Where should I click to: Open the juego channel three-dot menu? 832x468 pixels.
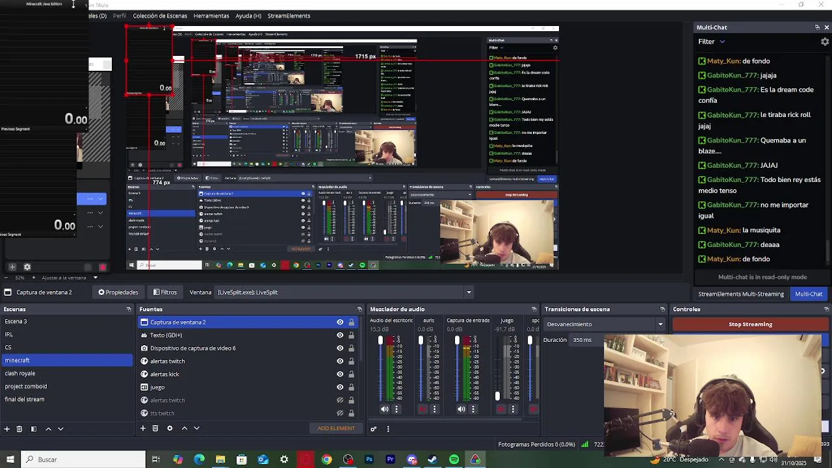513,409
